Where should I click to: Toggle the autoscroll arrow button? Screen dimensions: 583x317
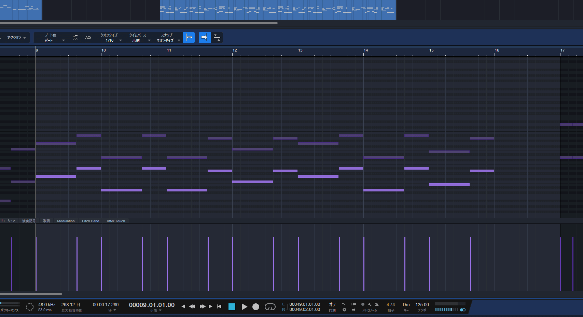click(204, 38)
